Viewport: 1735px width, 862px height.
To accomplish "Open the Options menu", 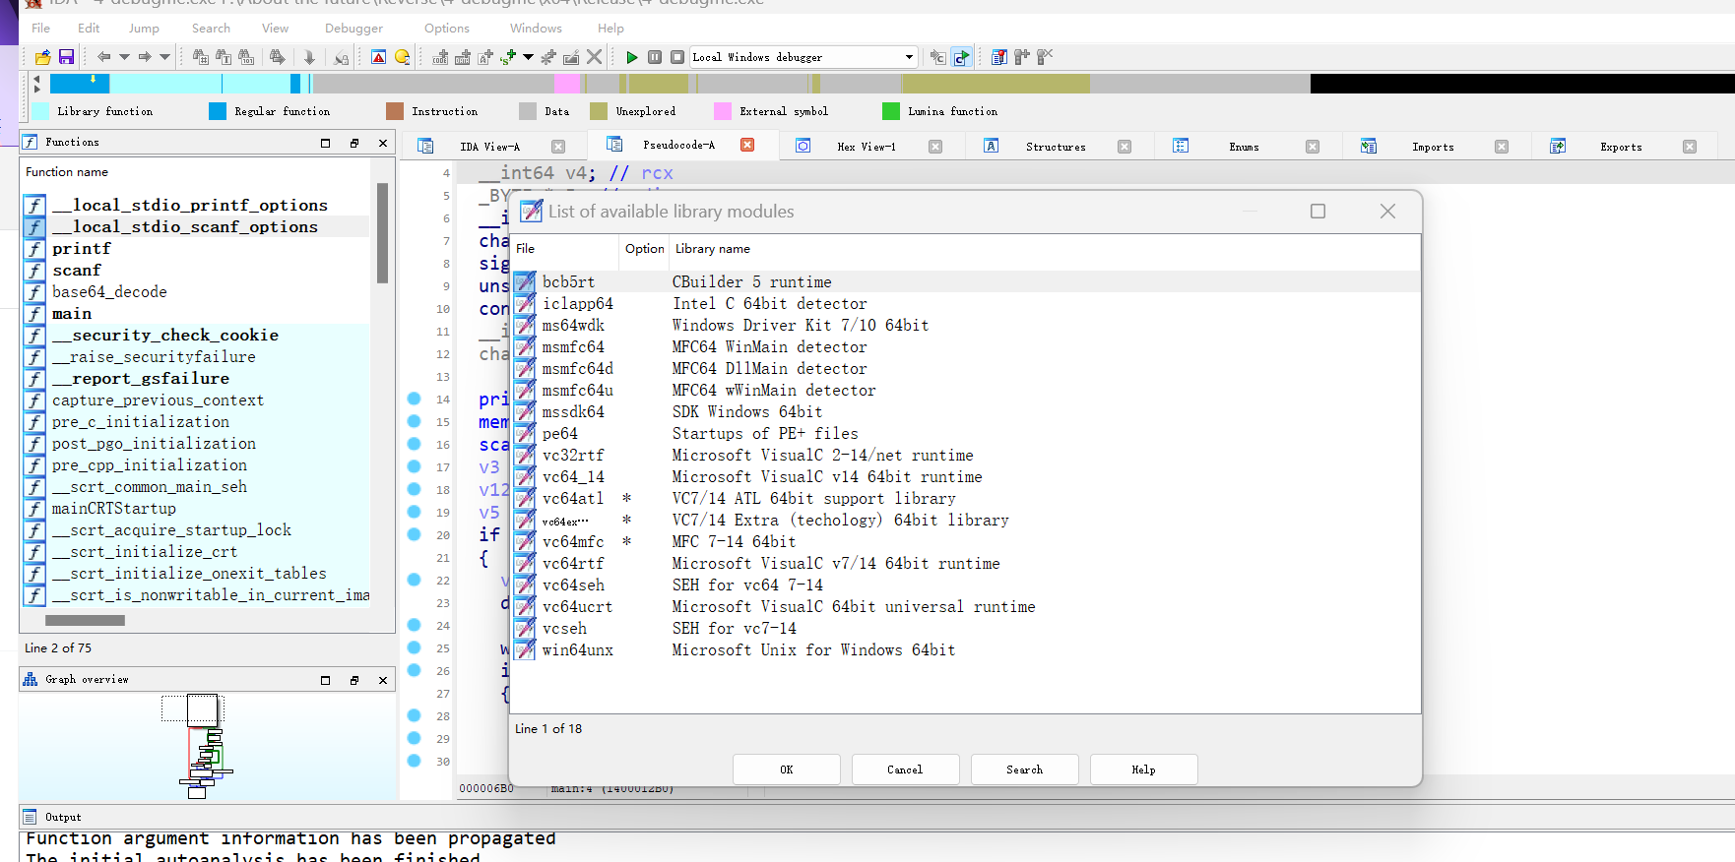I will 447,29.
